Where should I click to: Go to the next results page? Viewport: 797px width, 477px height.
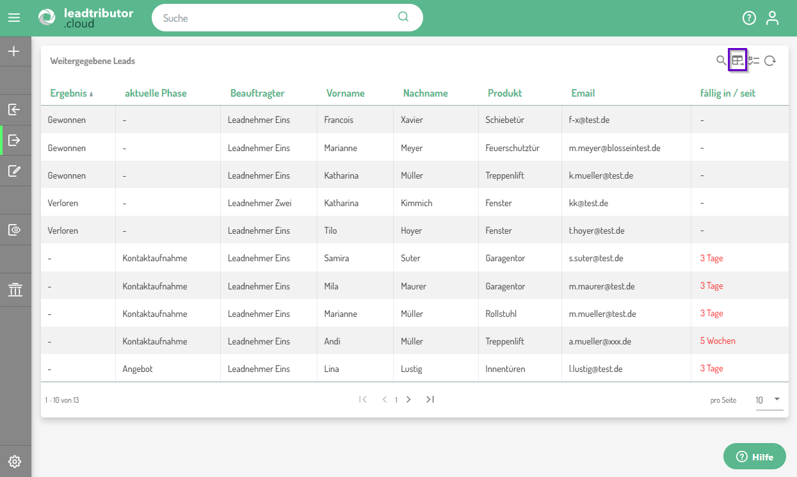click(408, 400)
